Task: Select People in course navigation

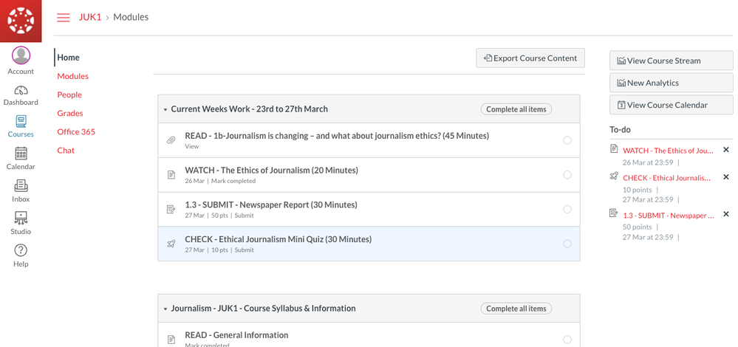Action: point(69,95)
